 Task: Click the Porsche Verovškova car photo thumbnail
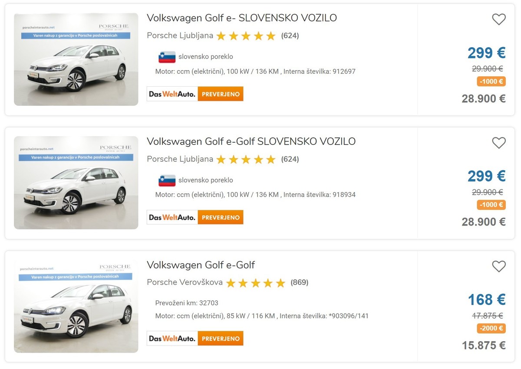76,306
